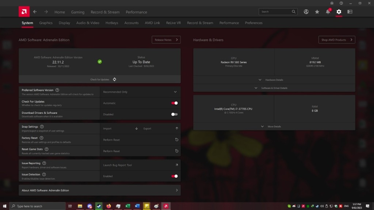Open Gaming in top navigation

pyautogui.click(x=78, y=12)
